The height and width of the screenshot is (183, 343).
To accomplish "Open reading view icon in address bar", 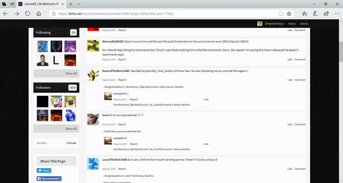I will 281,14.
